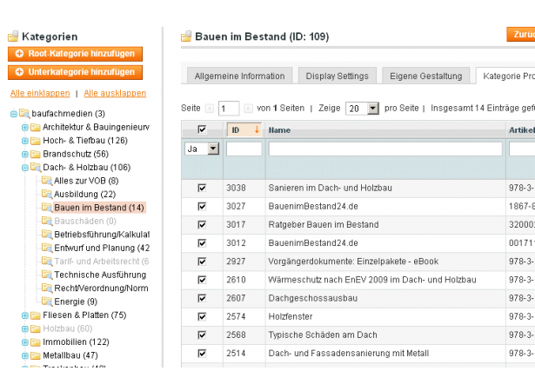This screenshot has width=535, height=391.
Task: Select Tarif- und Arbeitsrecht category
Action: pos(101,262)
